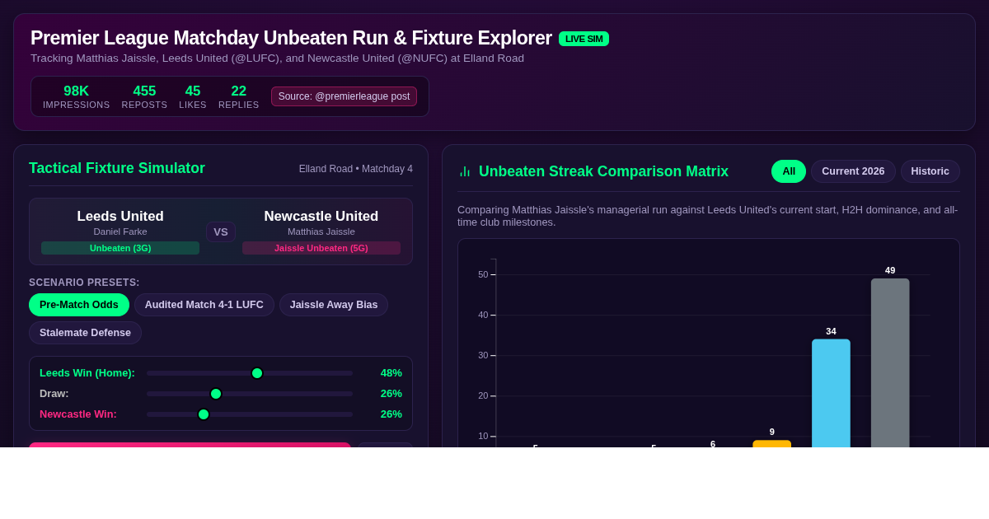
Task: Filter matrix by Current 2026
Action: click(853, 171)
